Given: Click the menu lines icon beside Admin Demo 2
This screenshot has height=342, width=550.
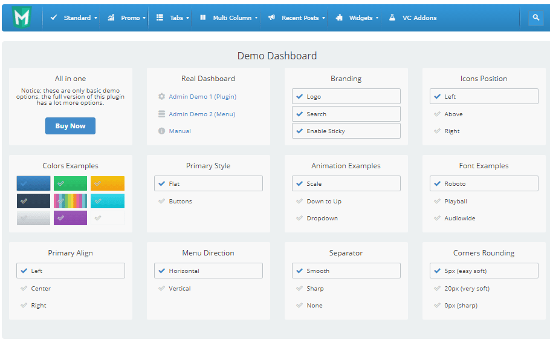Looking at the screenshot, I should pos(161,114).
